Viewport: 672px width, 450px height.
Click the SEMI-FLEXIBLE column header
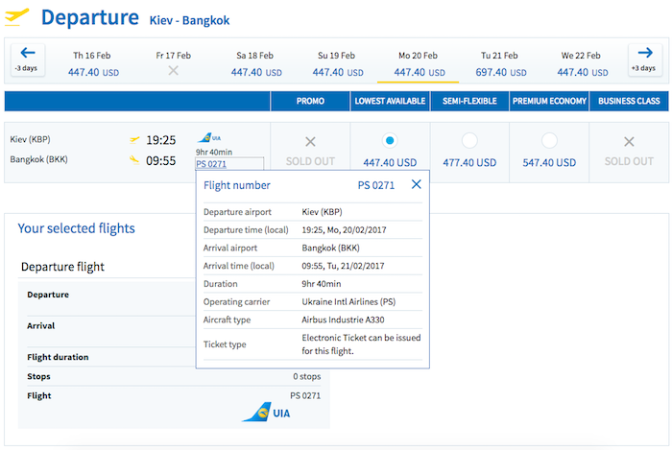(x=469, y=101)
